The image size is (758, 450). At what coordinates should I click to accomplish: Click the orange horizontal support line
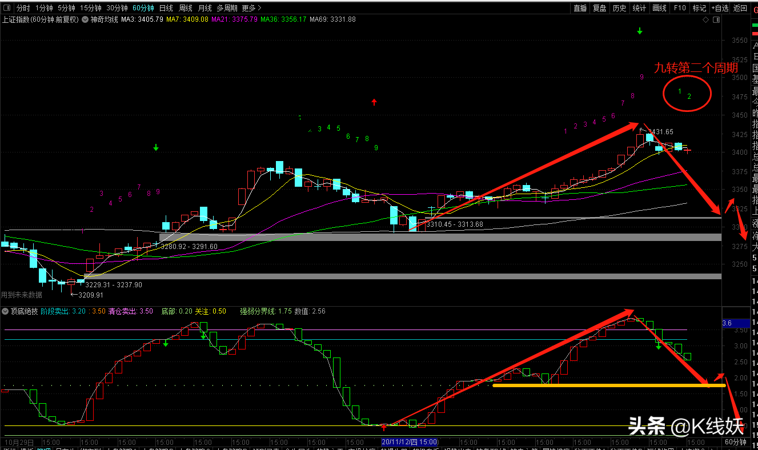[x=605, y=385]
